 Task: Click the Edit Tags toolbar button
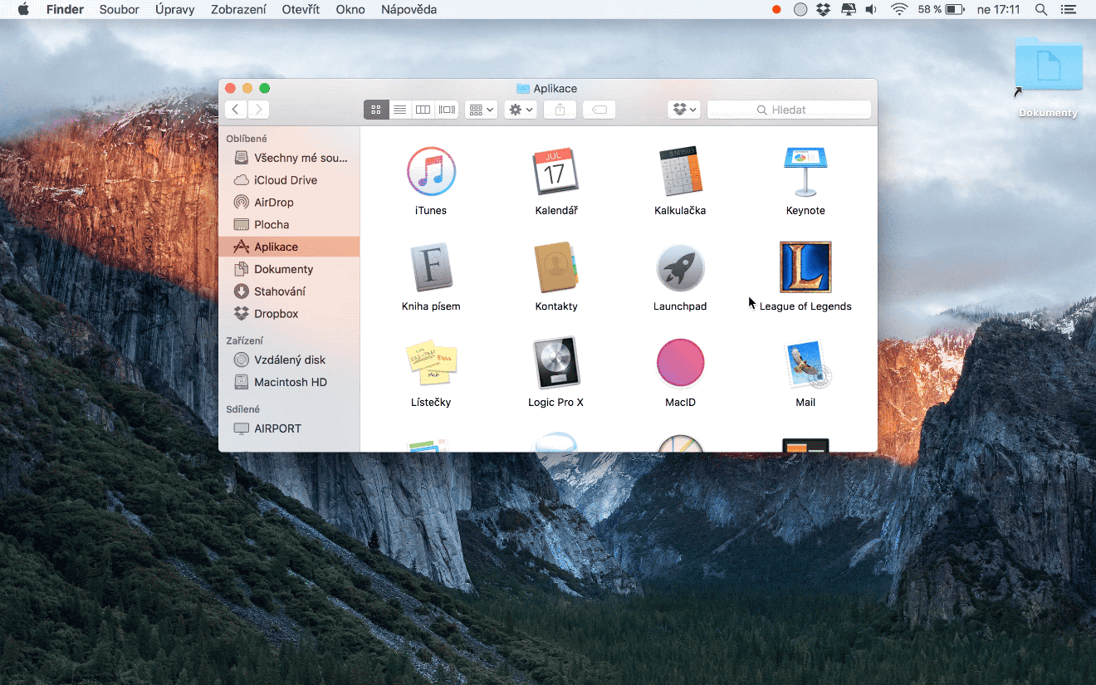click(x=599, y=110)
